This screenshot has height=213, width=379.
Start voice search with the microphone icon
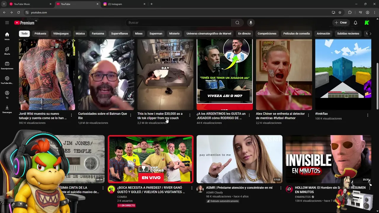(x=251, y=22)
